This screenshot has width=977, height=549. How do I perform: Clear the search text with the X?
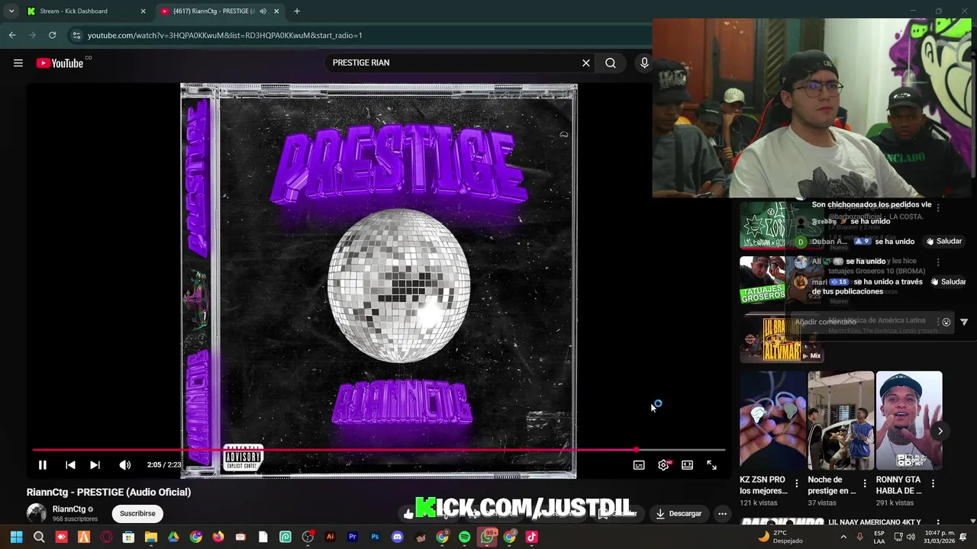586,63
